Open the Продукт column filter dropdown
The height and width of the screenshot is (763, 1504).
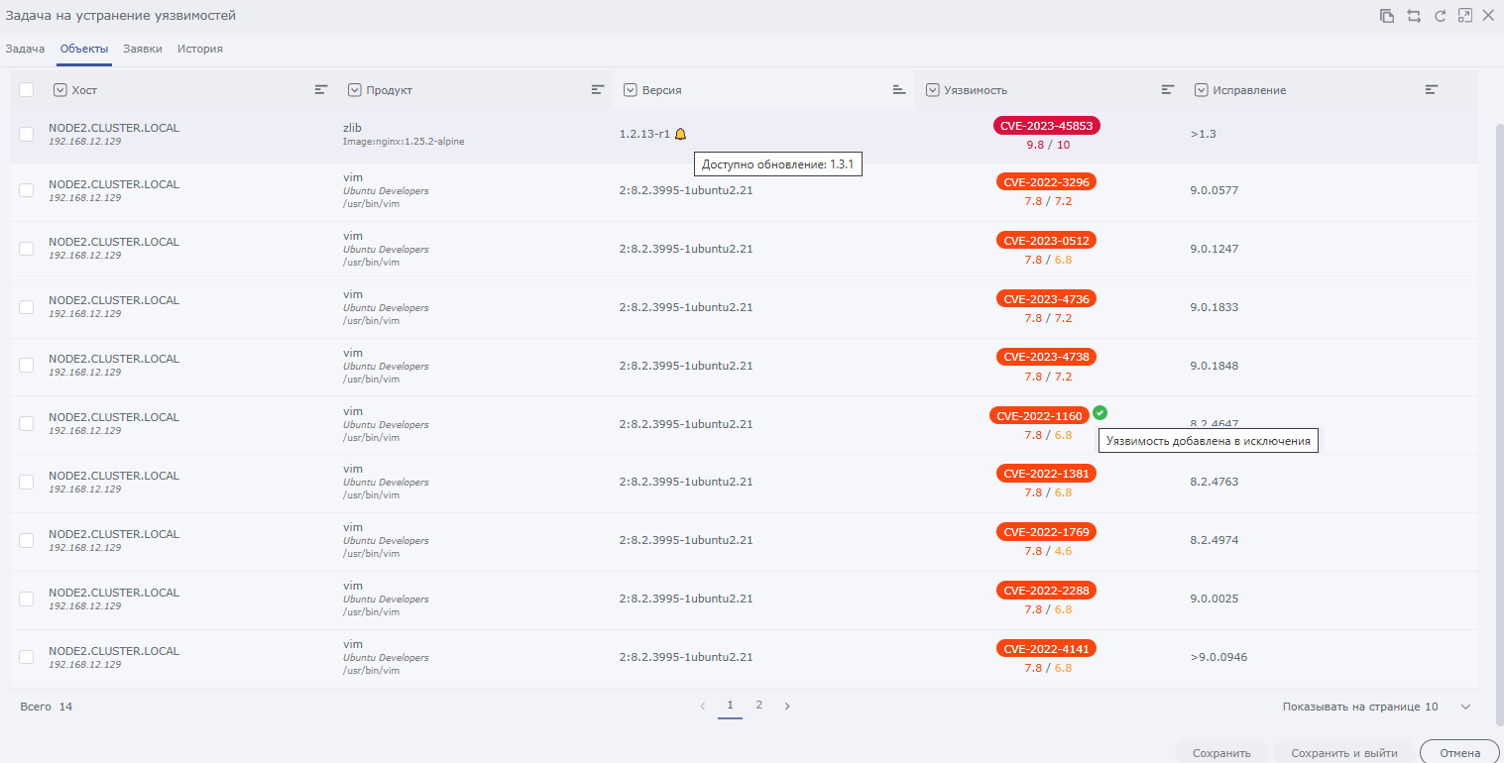click(355, 90)
